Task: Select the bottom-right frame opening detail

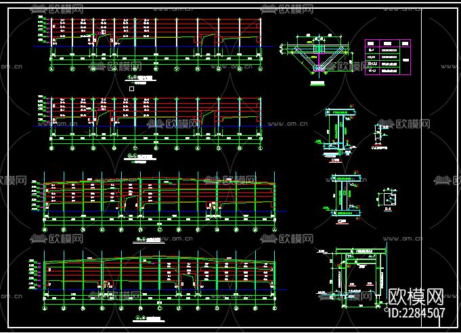Action: click(x=353, y=277)
